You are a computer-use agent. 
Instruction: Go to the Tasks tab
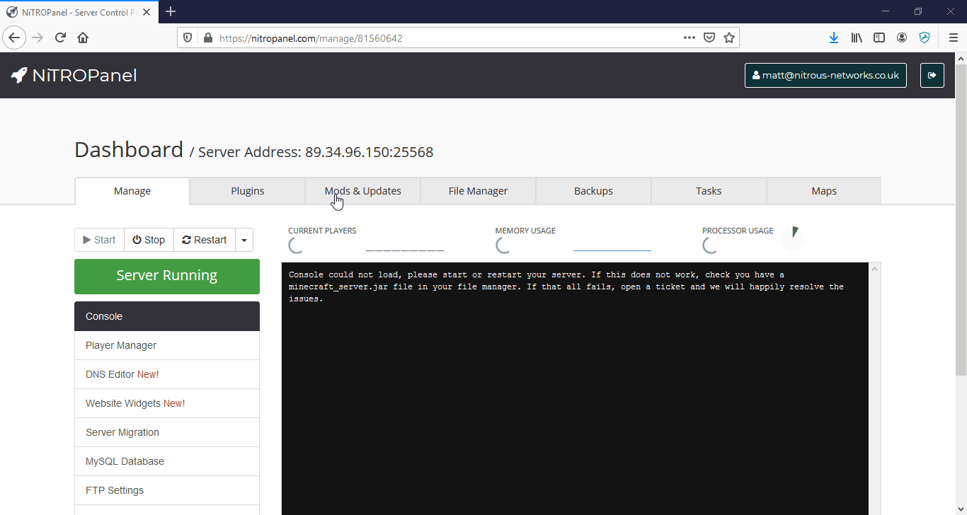coord(709,191)
